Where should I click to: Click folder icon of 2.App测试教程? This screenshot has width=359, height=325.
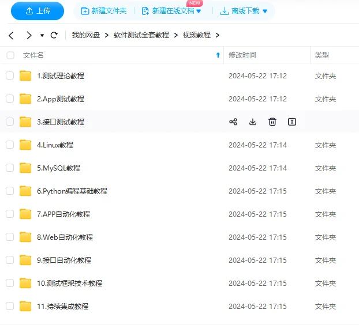point(25,99)
